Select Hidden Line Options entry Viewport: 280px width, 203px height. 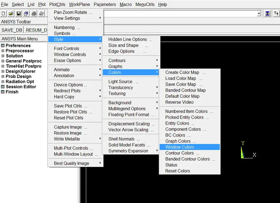pyautogui.click(x=131, y=39)
